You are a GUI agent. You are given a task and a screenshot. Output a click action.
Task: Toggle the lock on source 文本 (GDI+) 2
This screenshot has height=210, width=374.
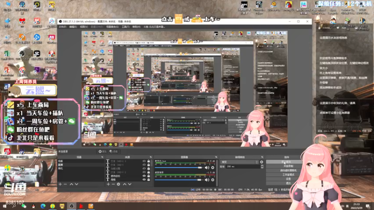pyautogui.click(x=149, y=172)
